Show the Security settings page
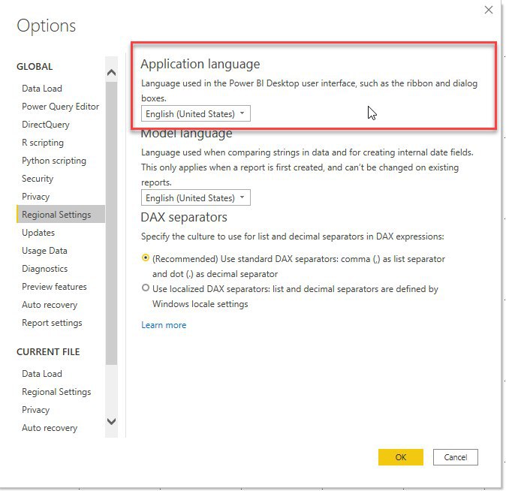Image resolution: width=506 pixels, height=491 pixels. (x=38, y=179)
